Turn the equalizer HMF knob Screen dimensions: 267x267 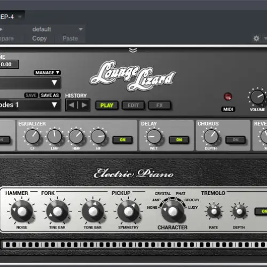(76, 137)
